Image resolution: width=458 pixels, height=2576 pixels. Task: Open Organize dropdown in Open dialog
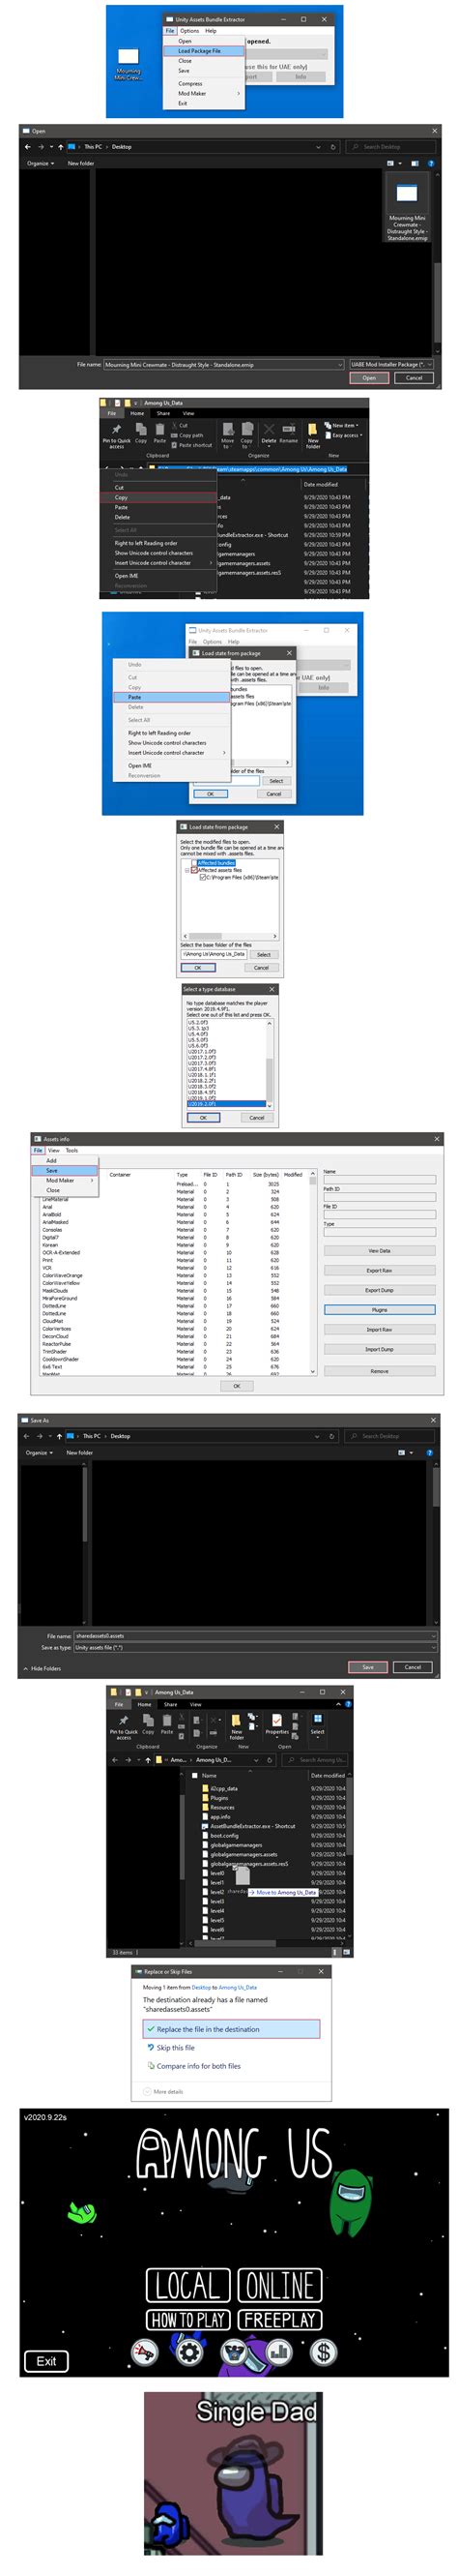pos(41,163)
